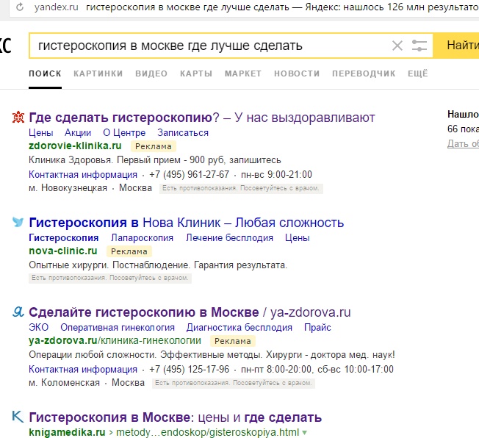Click inside the search query field

tap(206, 46)
